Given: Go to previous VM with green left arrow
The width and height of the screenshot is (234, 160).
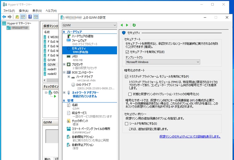Looking at the screenshot, I should (122, 25).
